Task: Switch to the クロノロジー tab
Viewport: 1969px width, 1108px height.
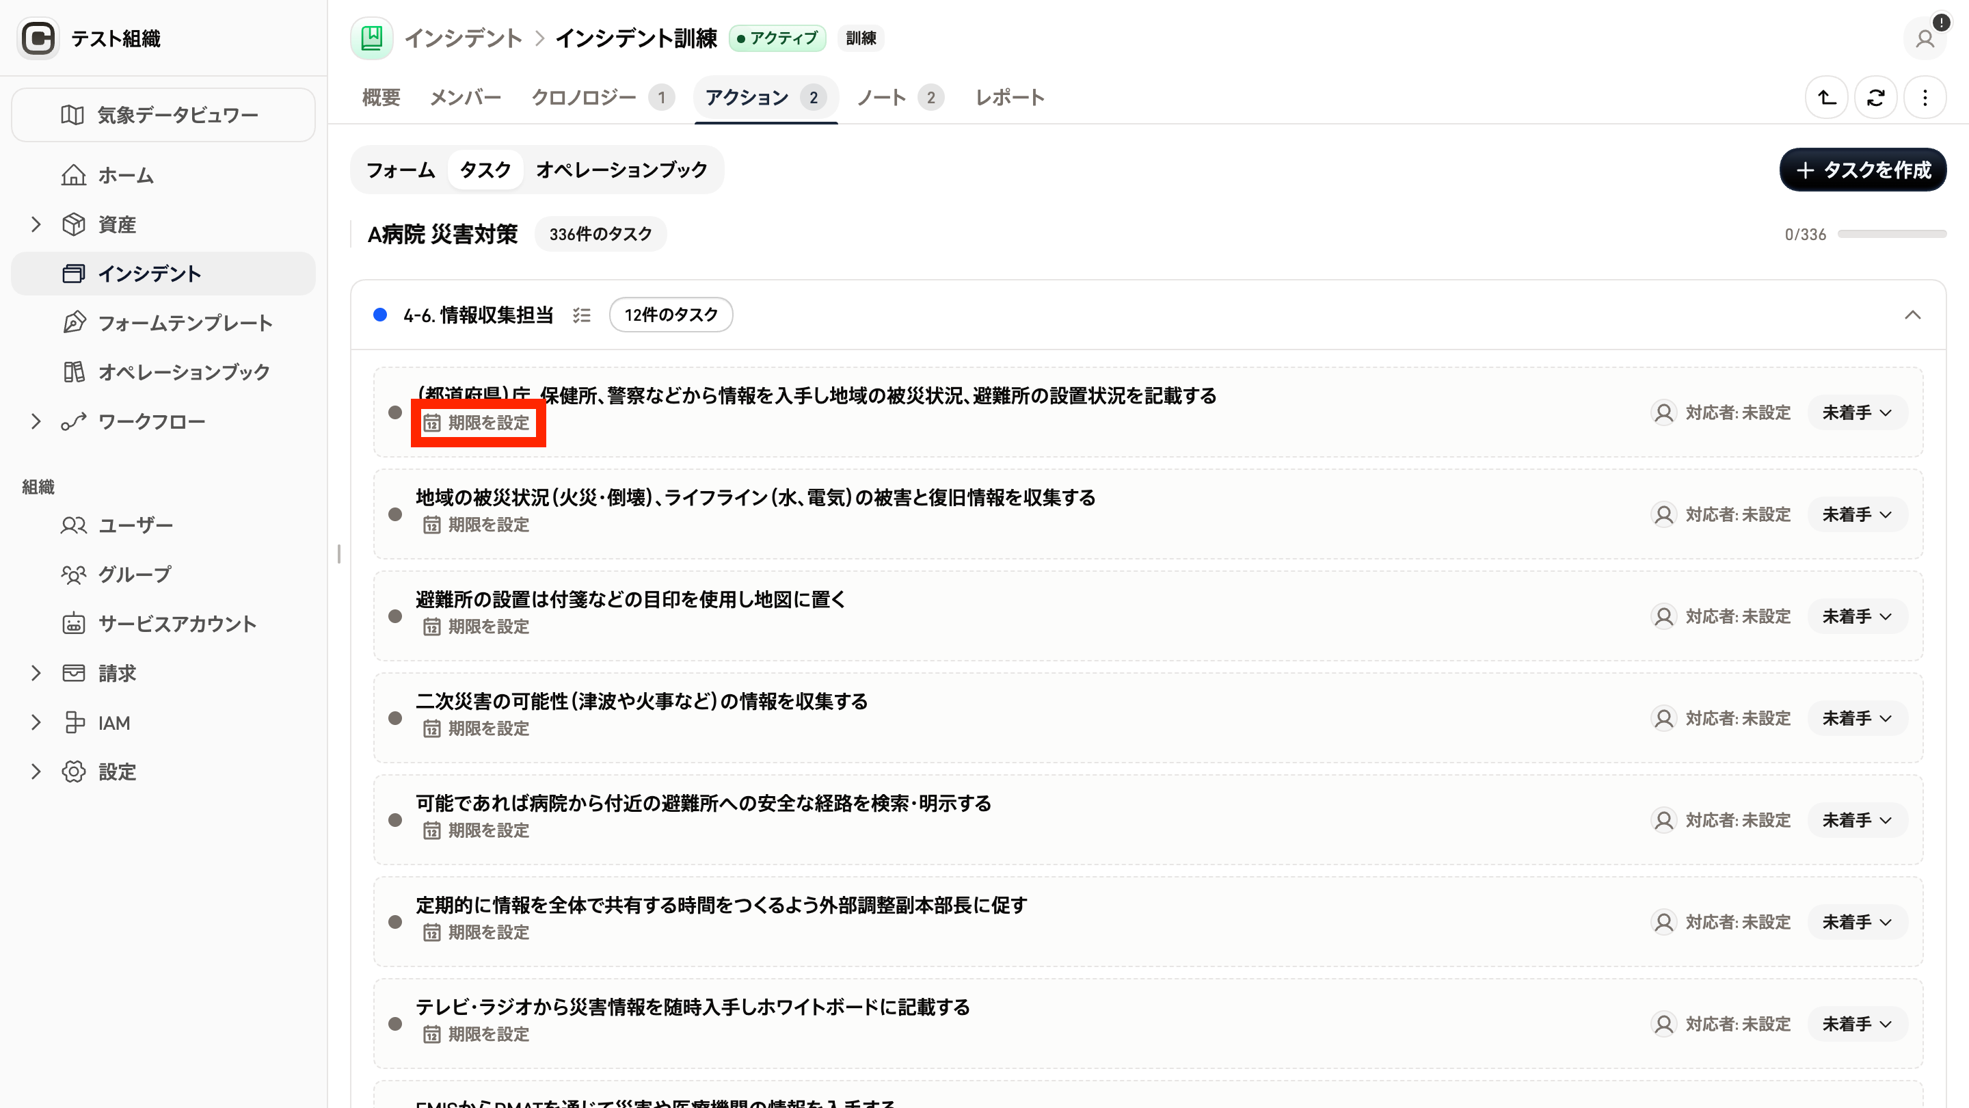Action: tap(602, 97)
